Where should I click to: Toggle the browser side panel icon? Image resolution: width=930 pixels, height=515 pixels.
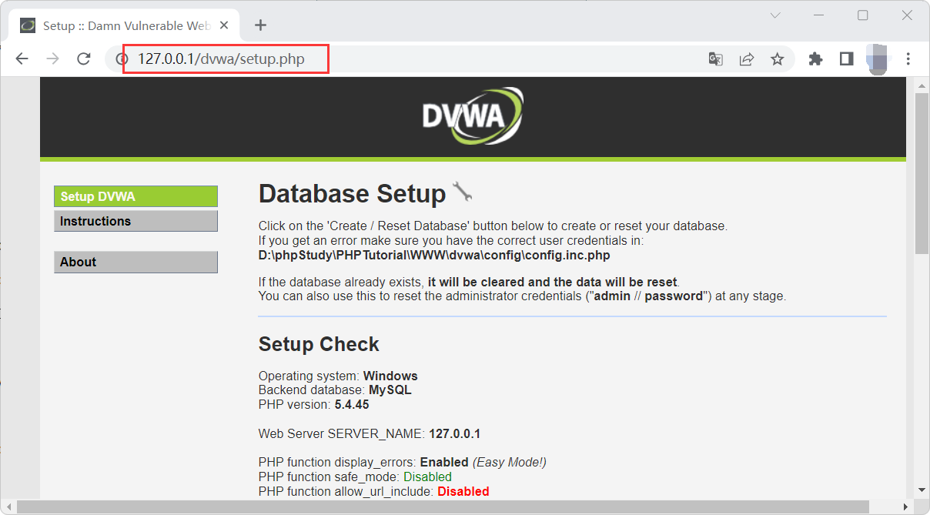click(x=846, y=59)
